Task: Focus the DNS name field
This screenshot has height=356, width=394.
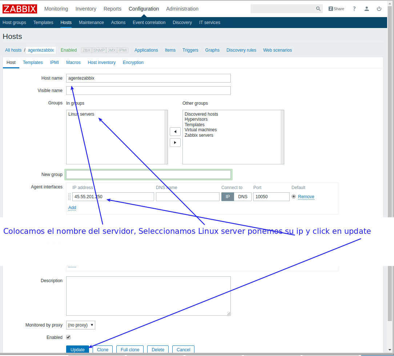Action: (188, 197)
